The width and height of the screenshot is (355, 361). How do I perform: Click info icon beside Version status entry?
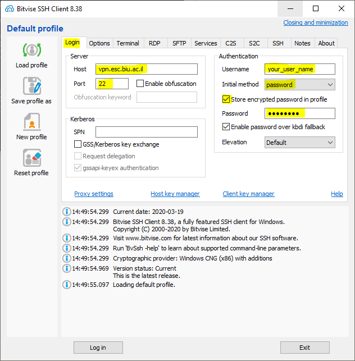67,268
